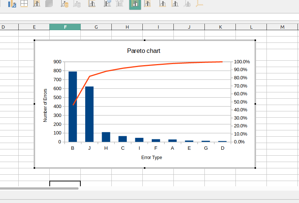Toggle the Legend On/Off icon
The height and width of the screenshot is (203, 299).
tap(107, 4)
